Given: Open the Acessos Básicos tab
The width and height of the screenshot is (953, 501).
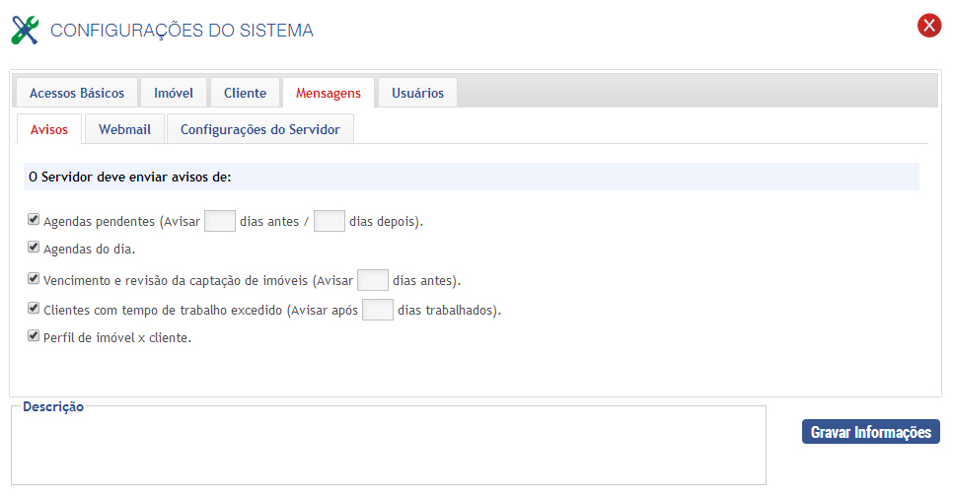Looking at the screenshot, I should (77, 93).
